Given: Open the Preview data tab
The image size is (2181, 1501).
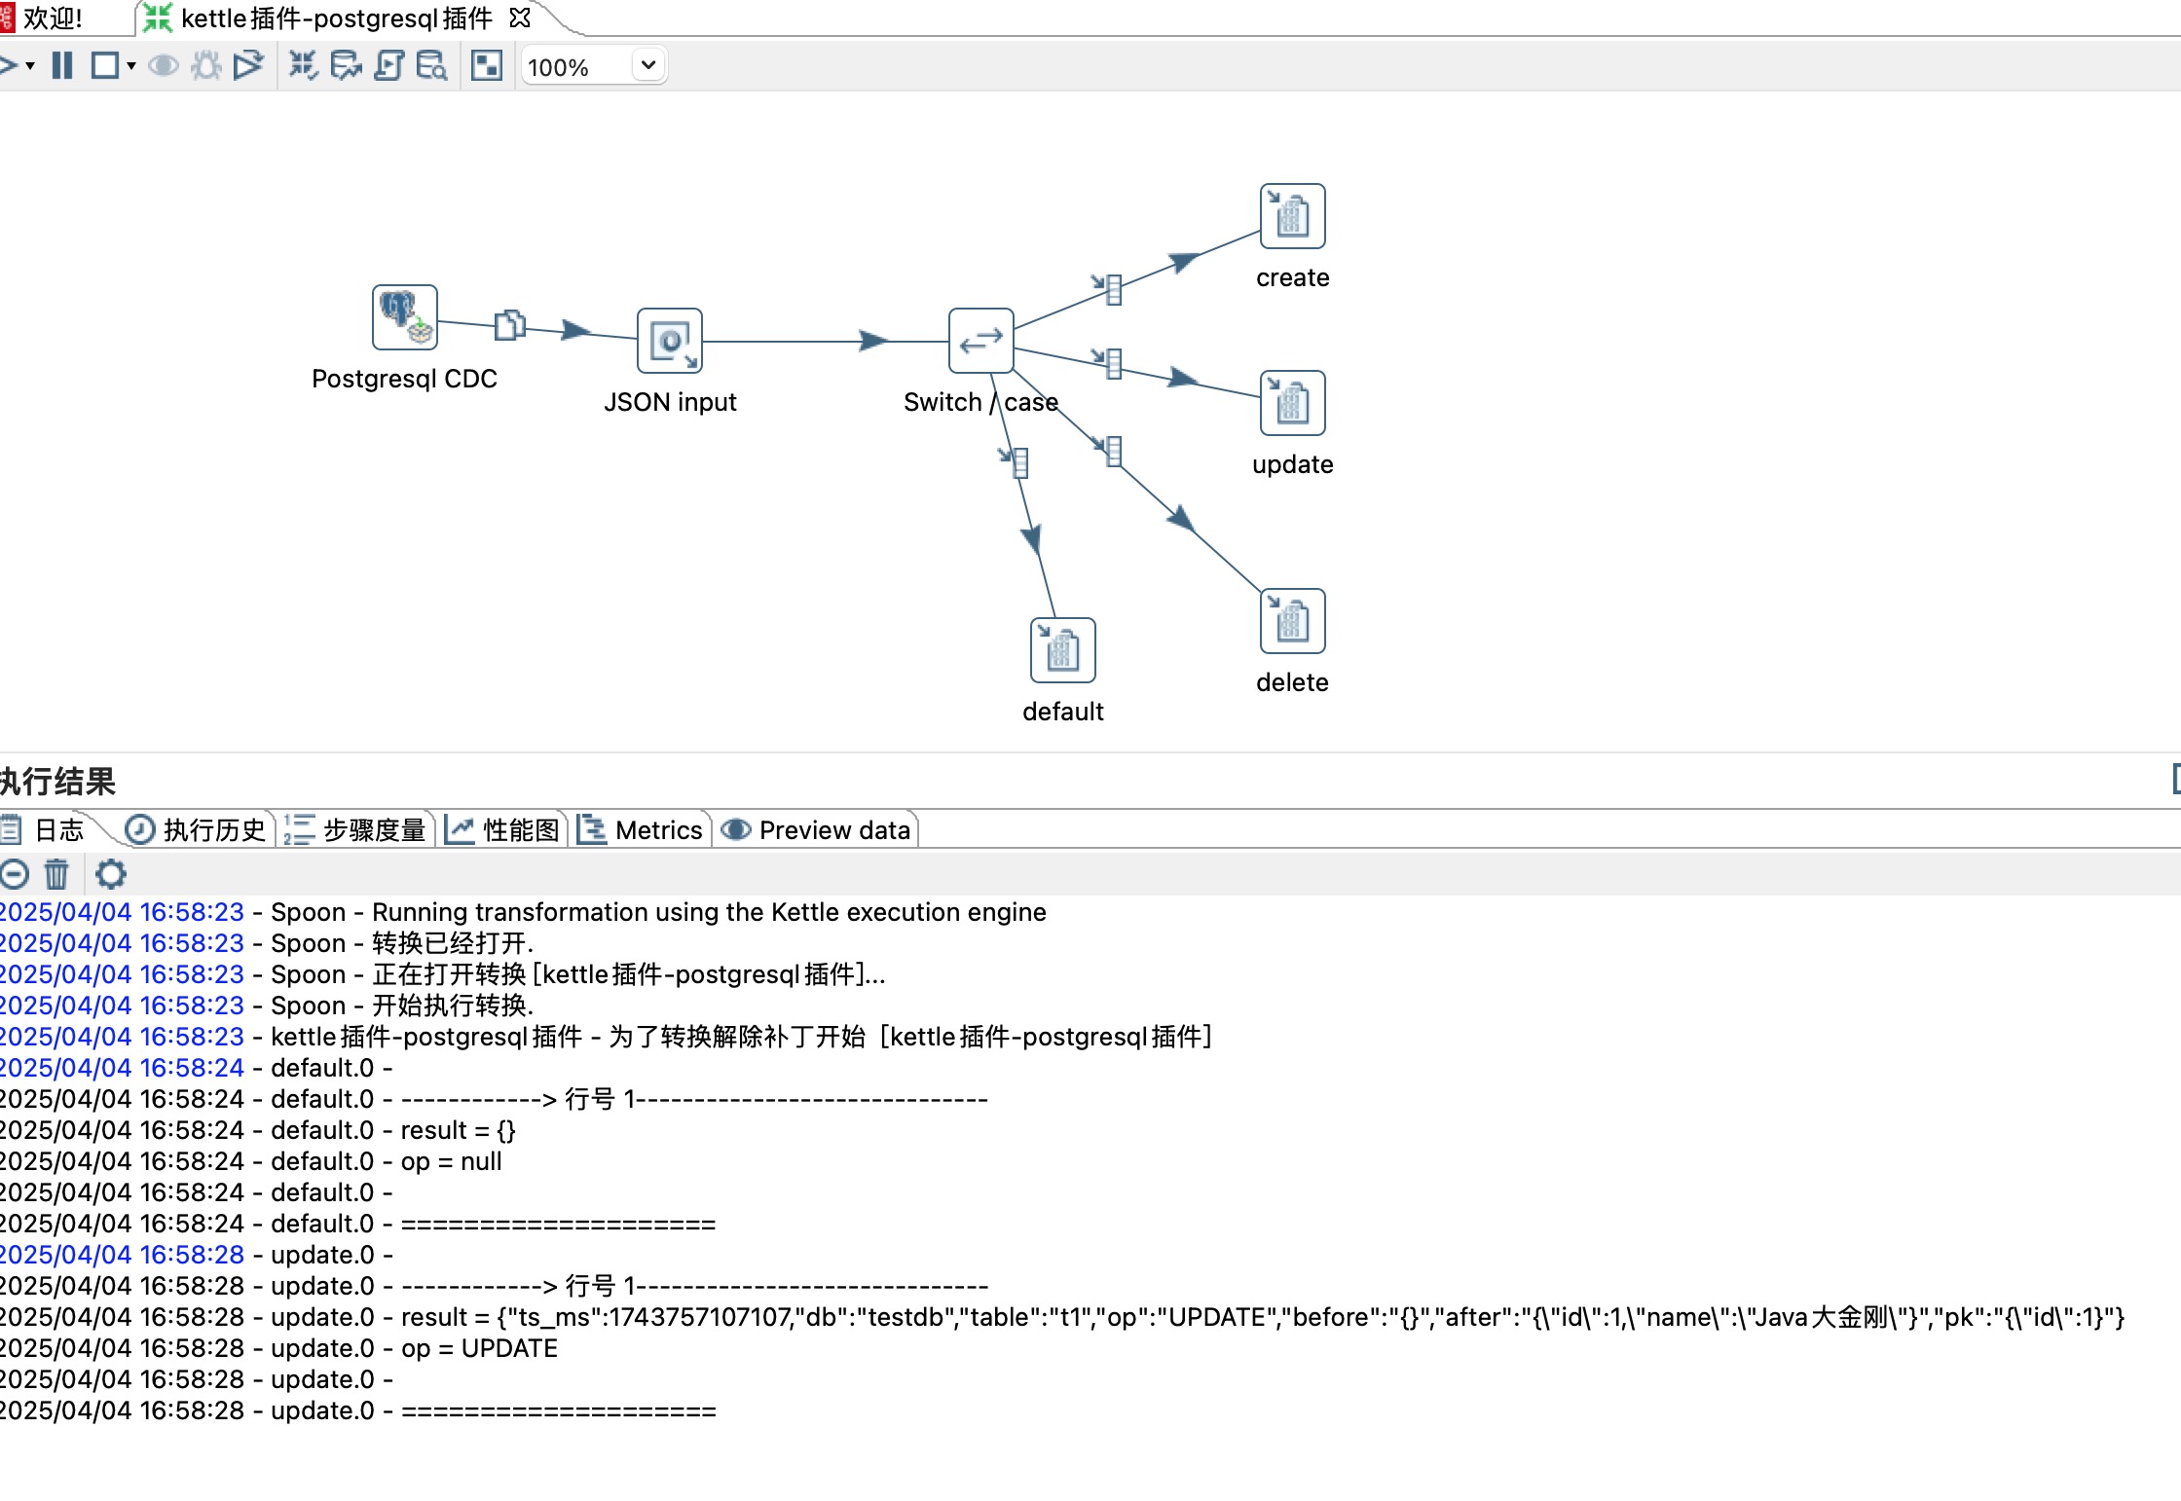Looking at the screenshot, I should pos(818,830).
